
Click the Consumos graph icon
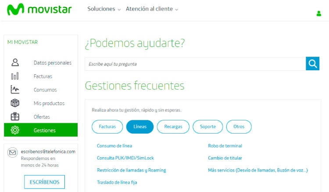[x=15, y=90]
